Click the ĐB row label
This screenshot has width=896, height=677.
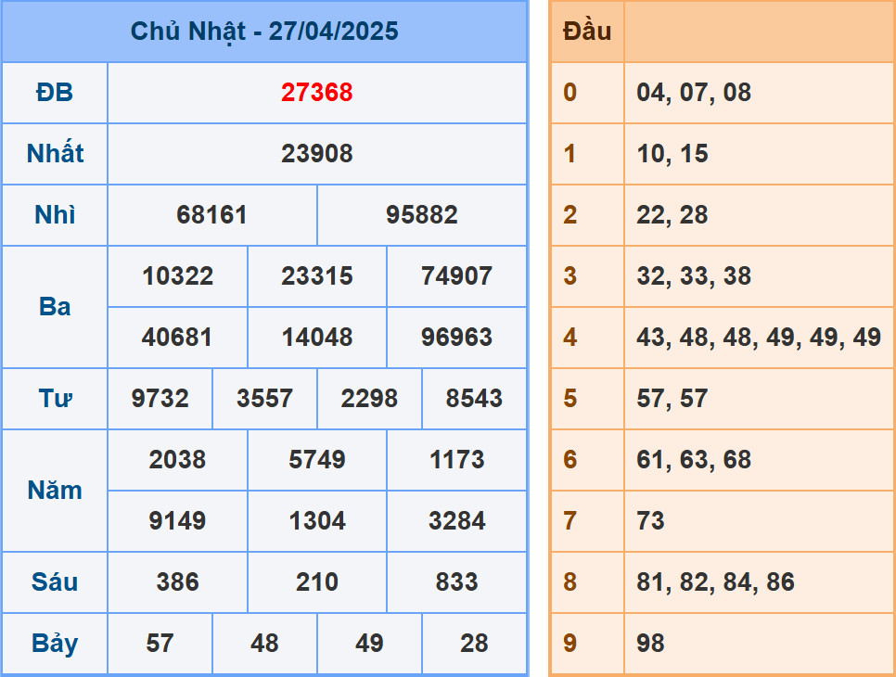(x=55, y=92)
